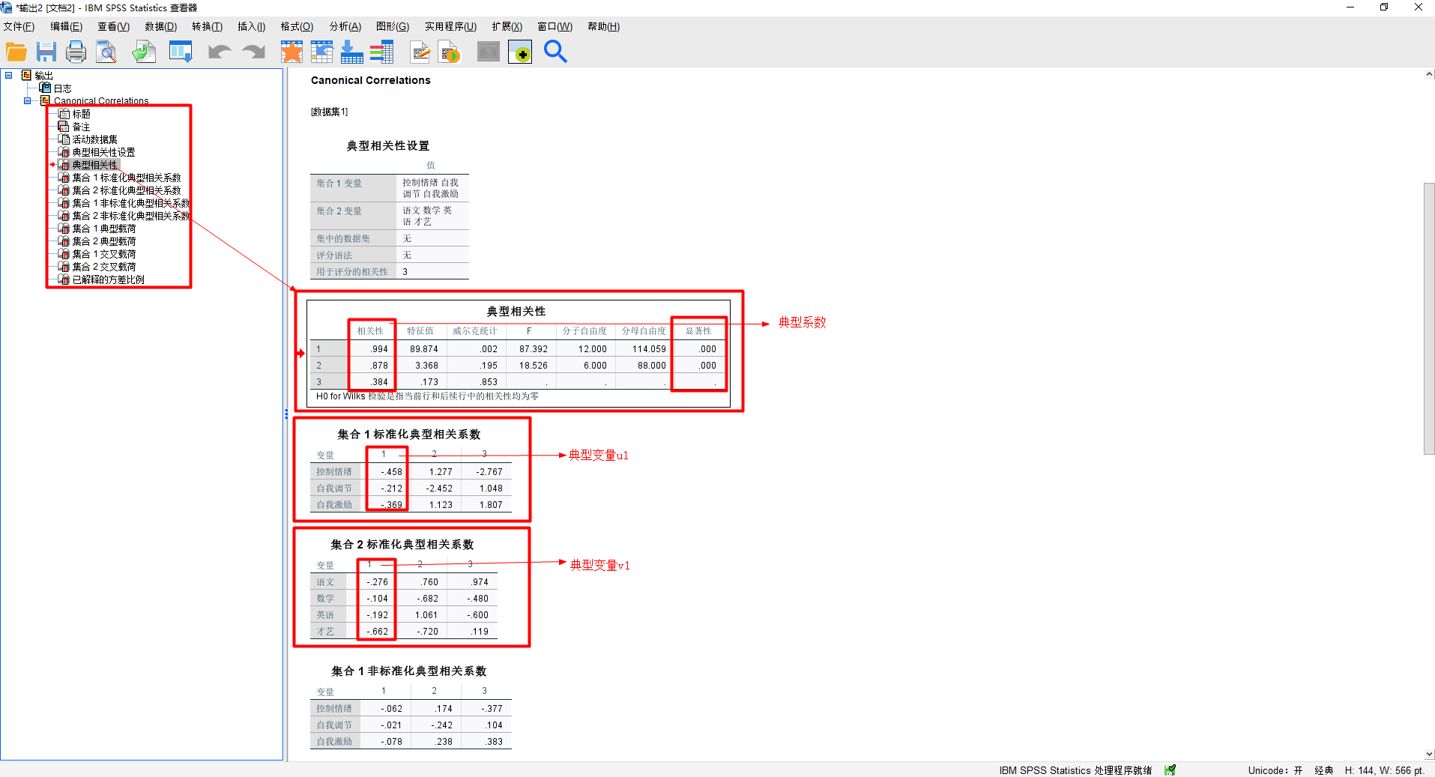Open the variables table icon
This screenshot has height=777, width=1435.
pos(381,52)
